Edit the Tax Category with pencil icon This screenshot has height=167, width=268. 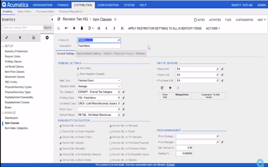pyautogui.click(x=123, y=92)
